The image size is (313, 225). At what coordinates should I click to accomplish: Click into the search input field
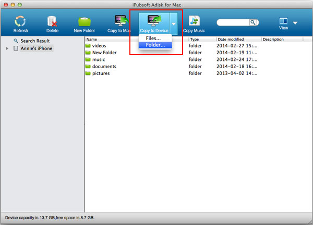pos(233,22)
